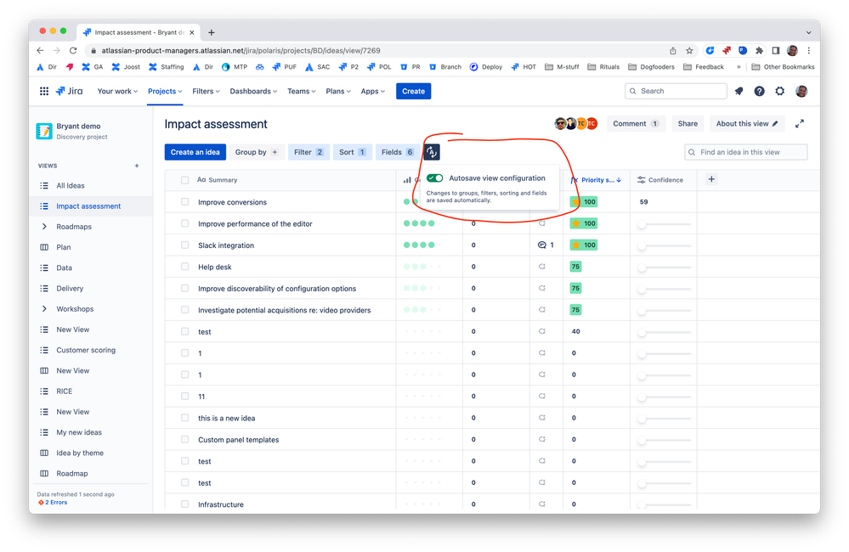Open the browser extensions puzzle icon
This screenshot has height=552, width=849.
tap(759, 50)
